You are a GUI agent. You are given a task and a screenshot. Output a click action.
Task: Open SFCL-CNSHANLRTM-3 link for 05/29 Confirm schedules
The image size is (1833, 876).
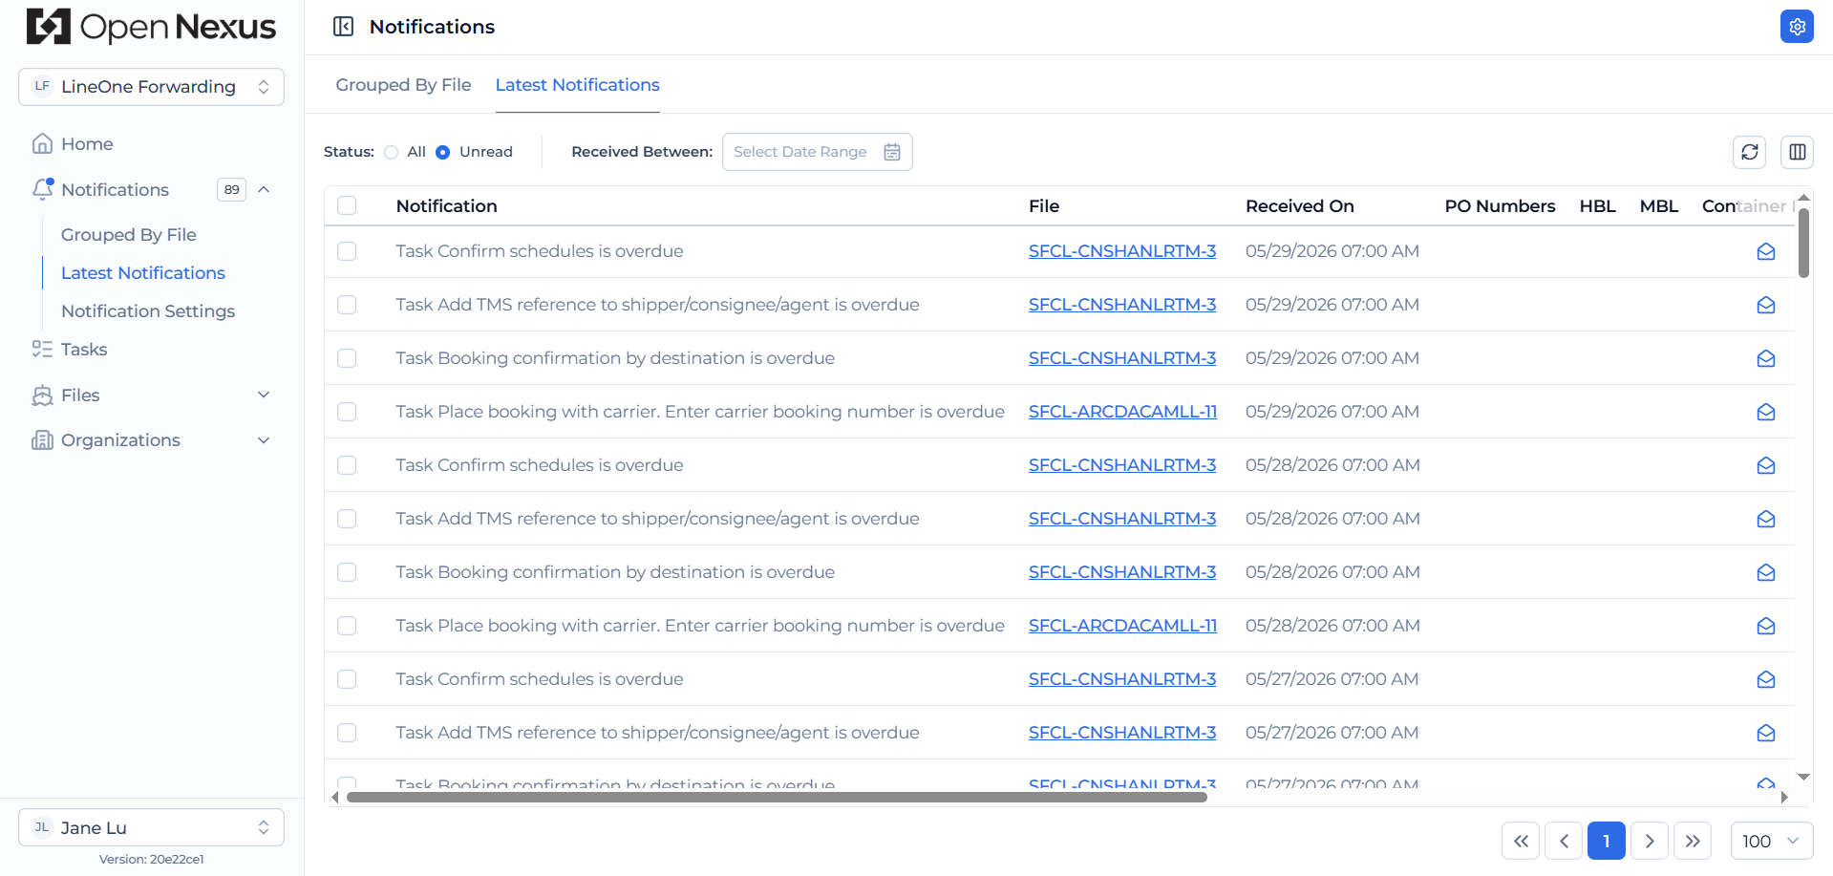click(x=1122, y=251)
